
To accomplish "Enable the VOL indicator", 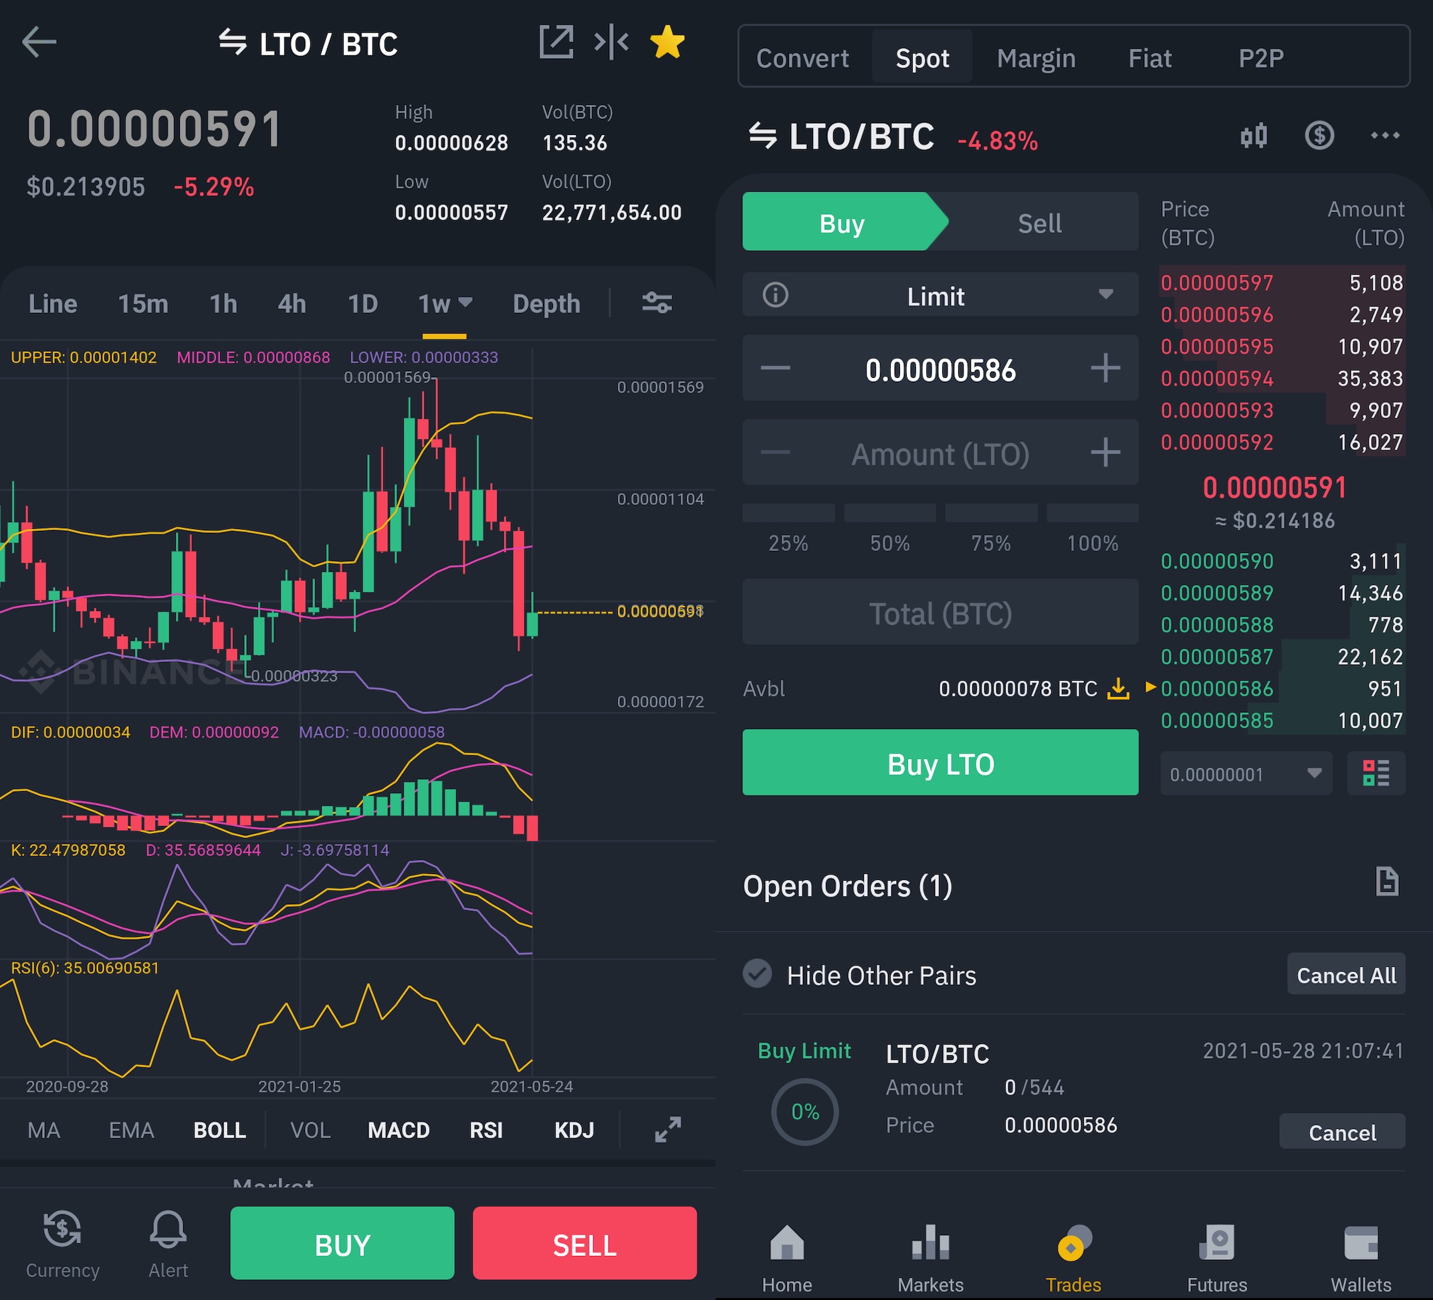I will (x=310, y=1129).
